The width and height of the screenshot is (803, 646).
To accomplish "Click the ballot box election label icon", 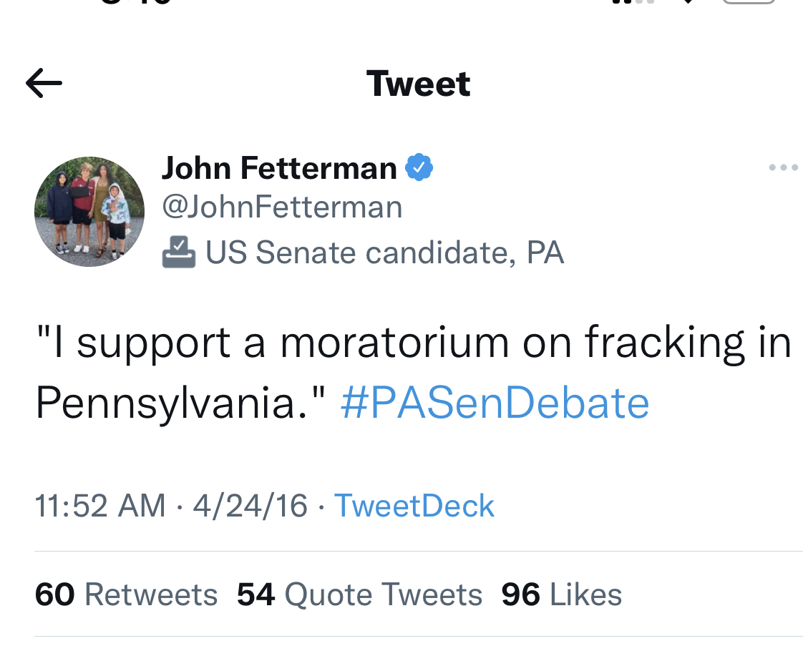I will pyautogui.click(x=178, y=253).
